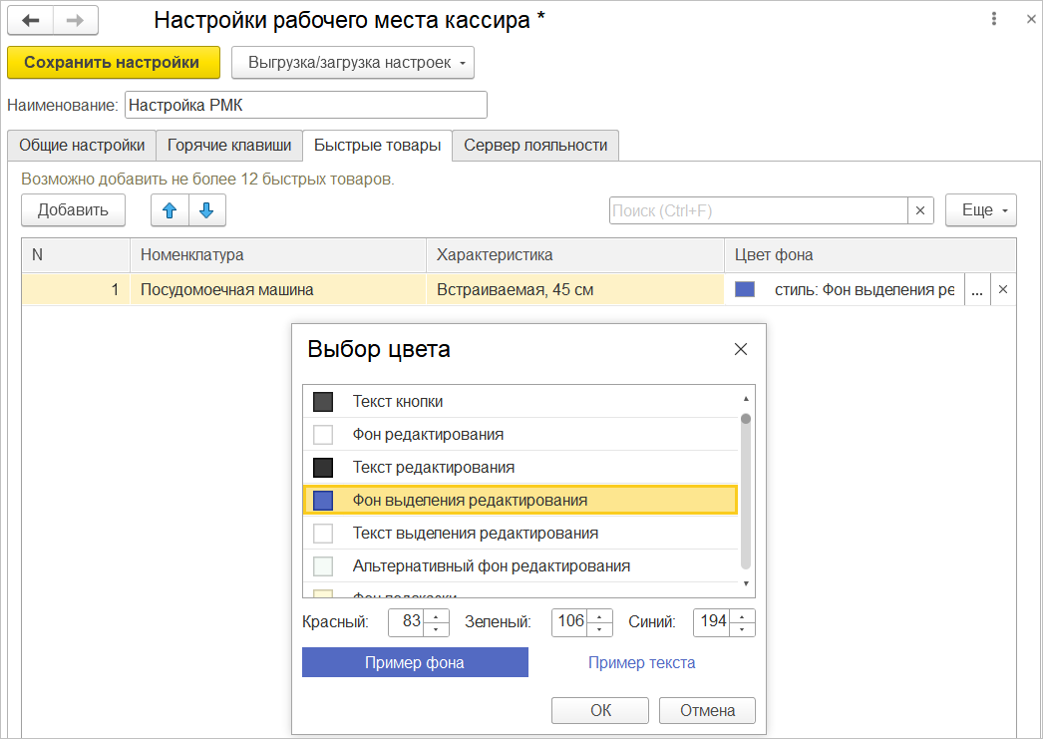Switch to the 'Горячие клавиши' tab
1043x739 pixels.
229,146
